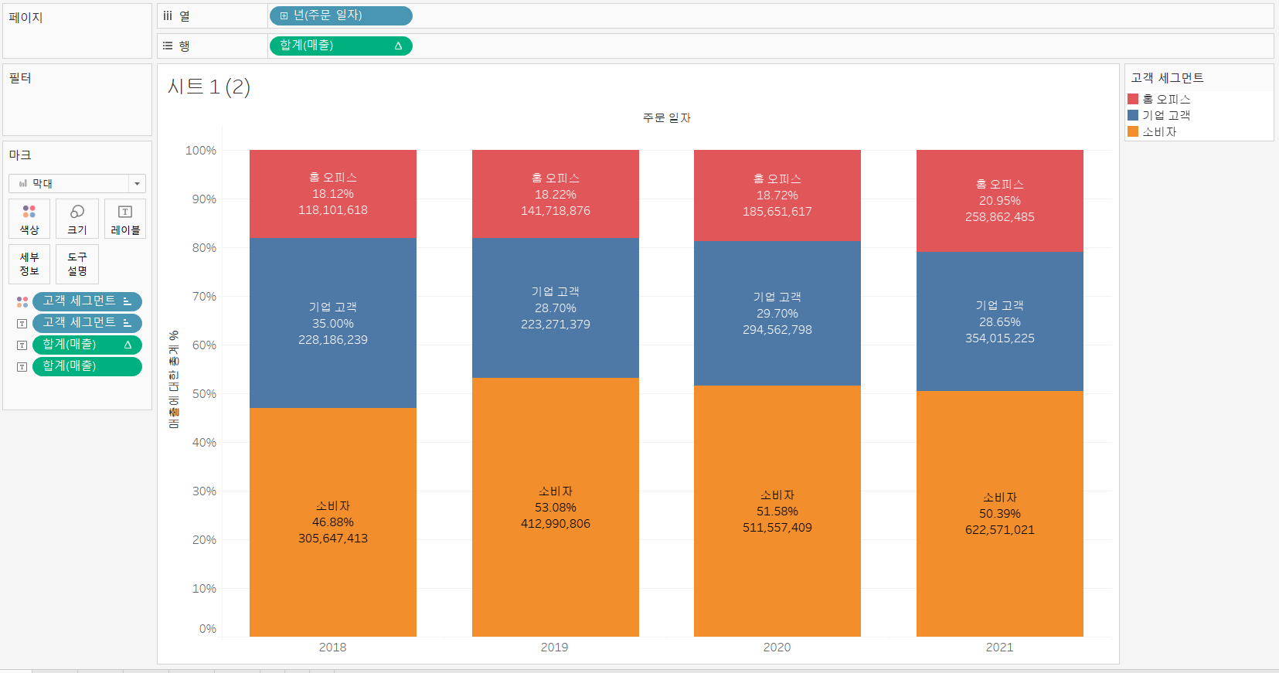Select the 2020 기업 고객 bar with 29.70%
This screenshot has height=673, width=1279.
coord(777,313)
